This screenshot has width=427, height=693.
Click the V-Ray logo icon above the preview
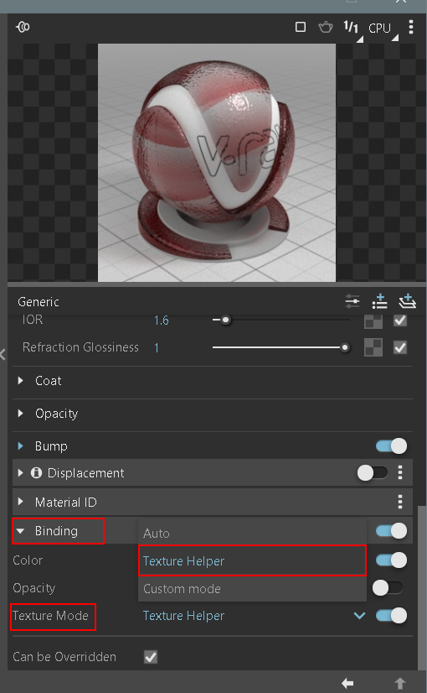pos(23,28)
